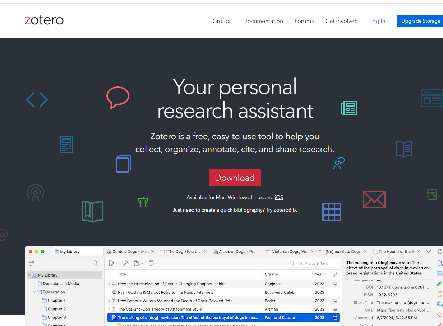Viewport: 443px width, 326px height.
Task: Click attachment icon in Bader row
Action: pos(335,301)
